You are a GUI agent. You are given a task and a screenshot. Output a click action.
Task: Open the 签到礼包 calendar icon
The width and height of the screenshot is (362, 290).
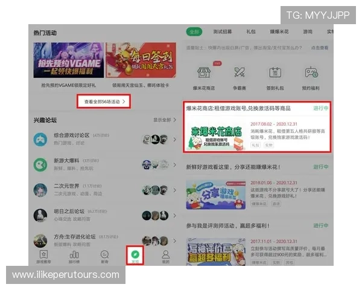point(275,72)
